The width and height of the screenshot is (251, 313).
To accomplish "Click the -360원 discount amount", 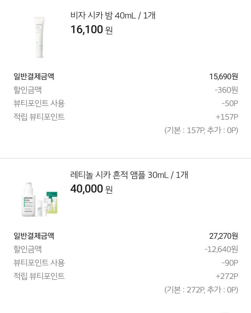I will (x=226, y=90).
